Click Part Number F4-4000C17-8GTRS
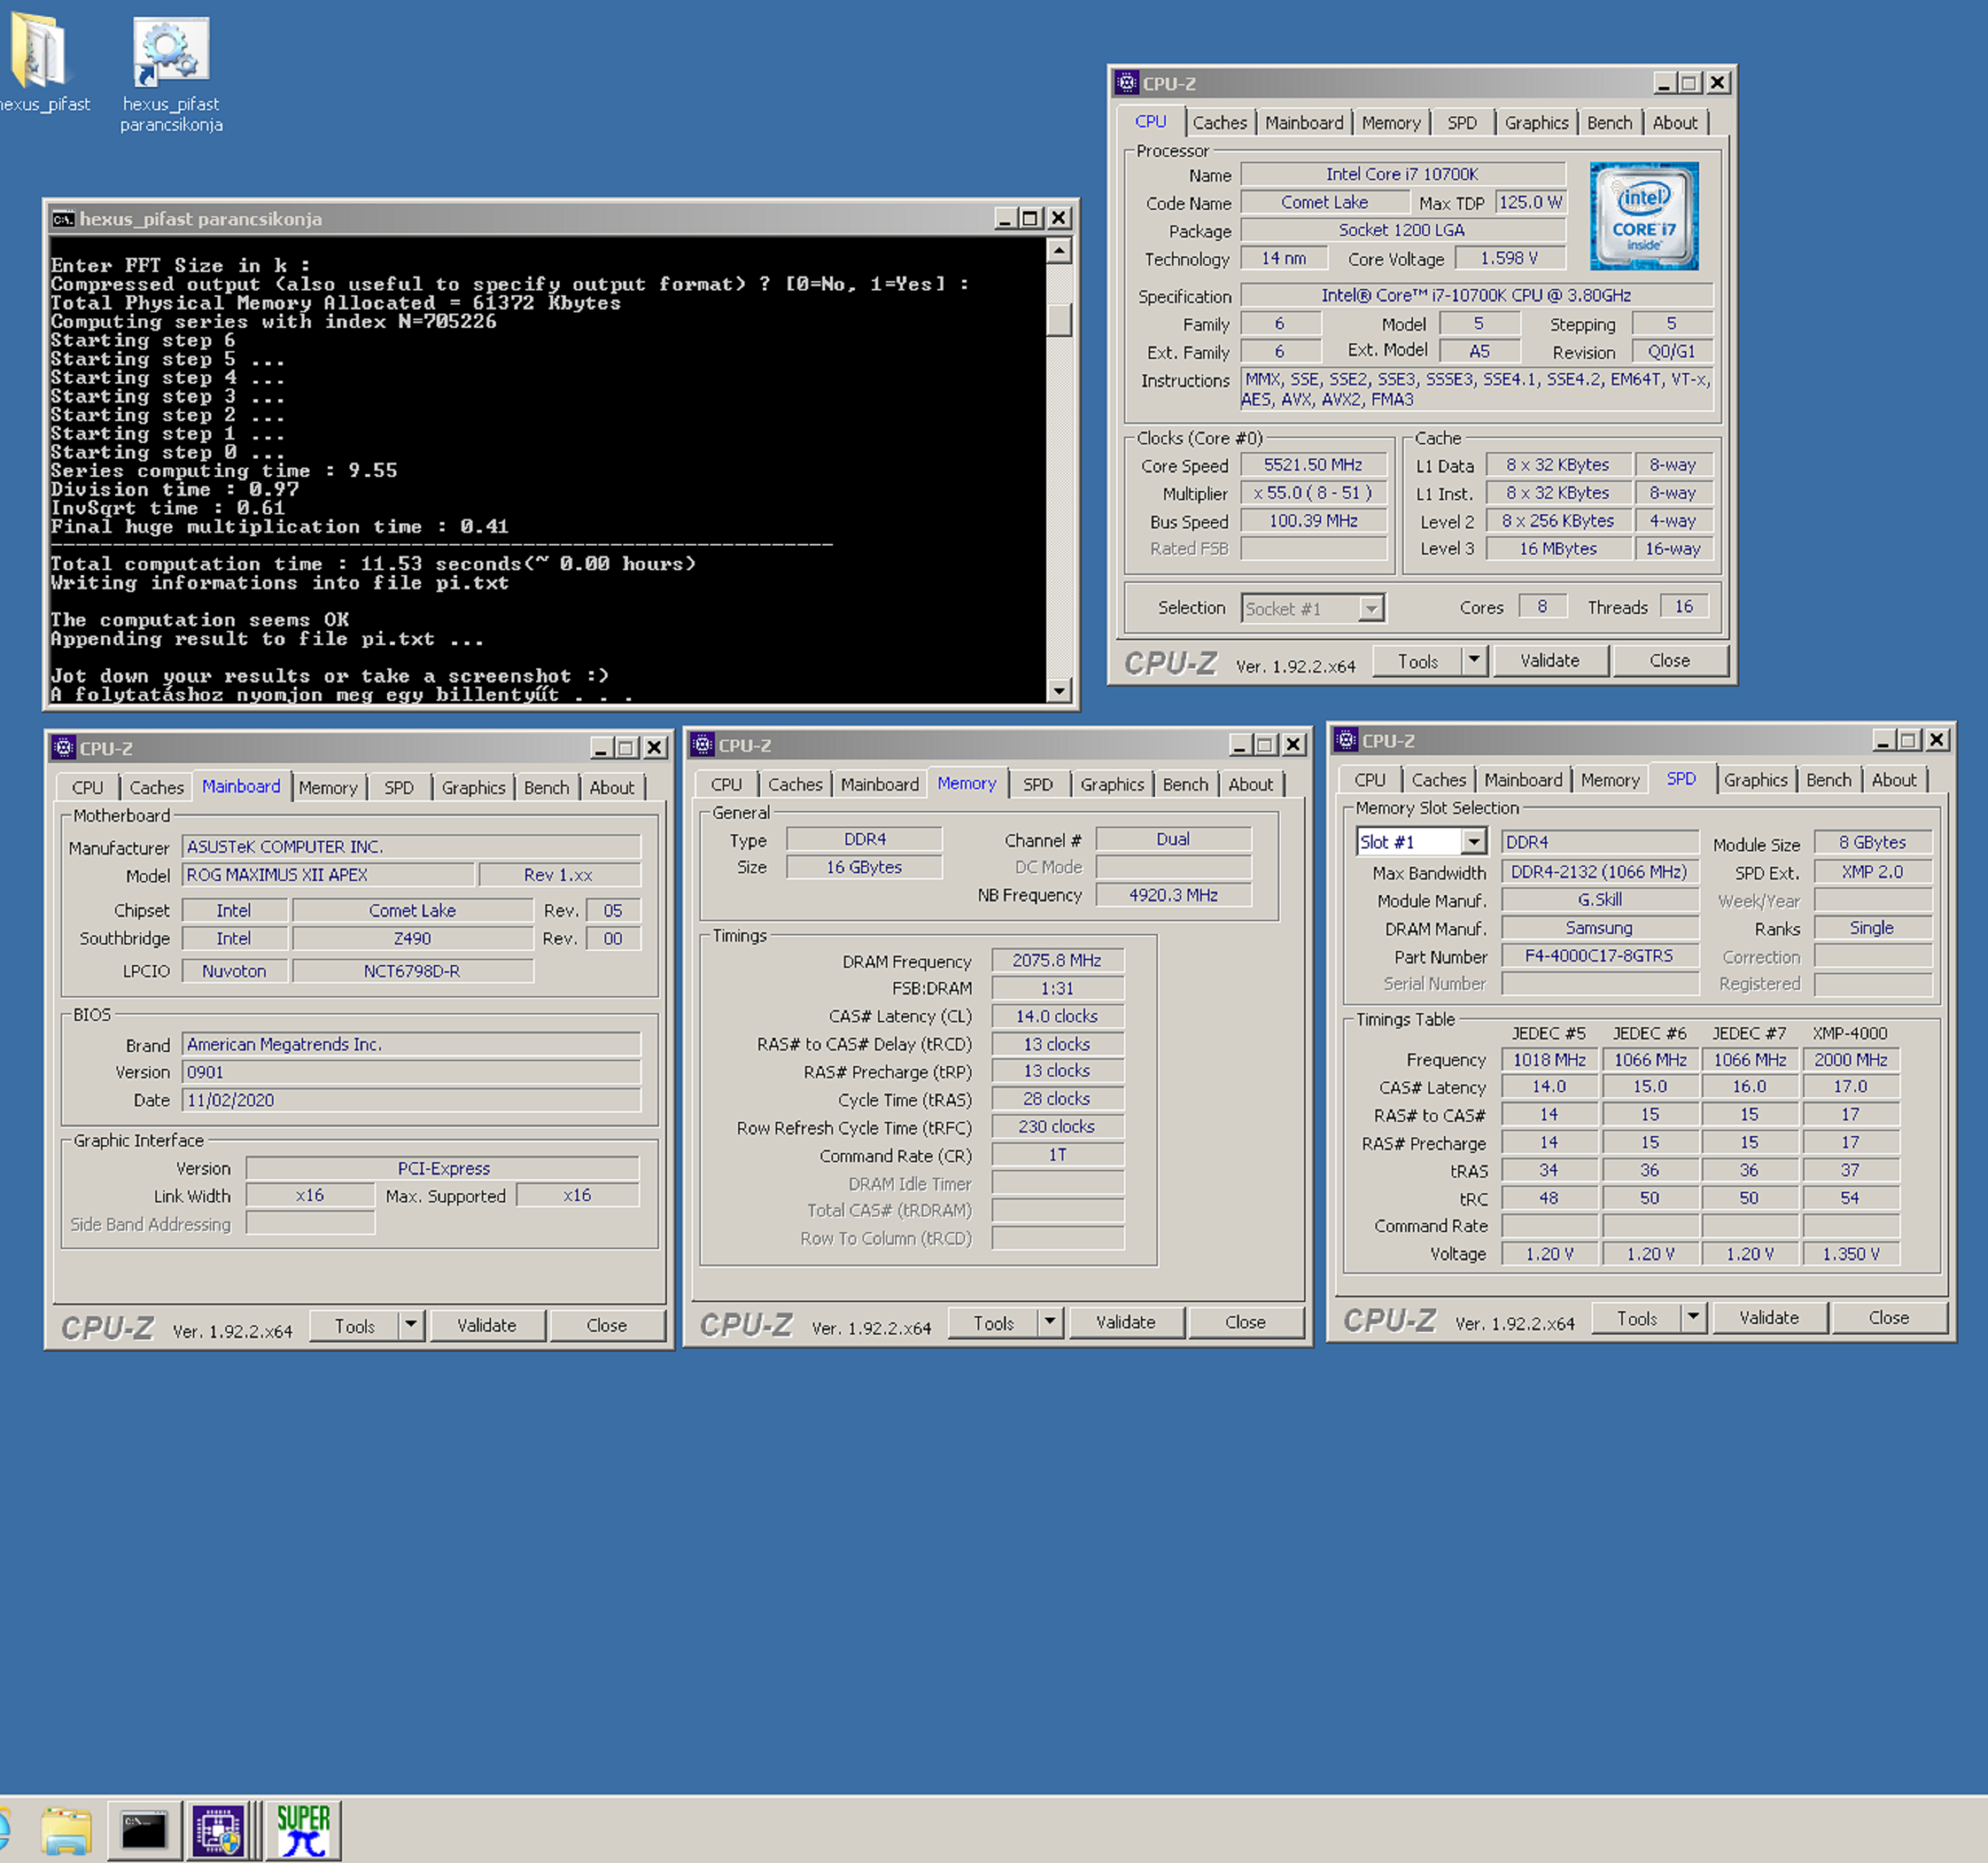The image size is (1988, 1863). (x=1599, y=956)
